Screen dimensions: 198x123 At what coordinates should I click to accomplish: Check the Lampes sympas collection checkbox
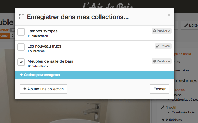[21, 32]
